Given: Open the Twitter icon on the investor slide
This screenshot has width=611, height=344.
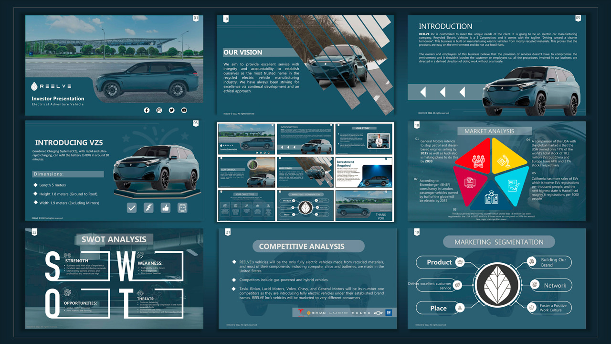Looking at the screenshot, I should tap(171, 110).
